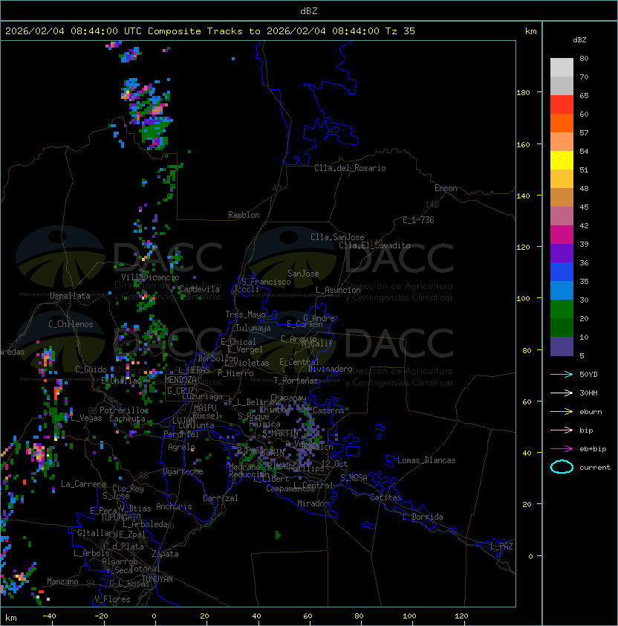The width and height of the screenshot is (618, 626).
Task: Click the Ramblon place label
Action: tap(244, 215)
